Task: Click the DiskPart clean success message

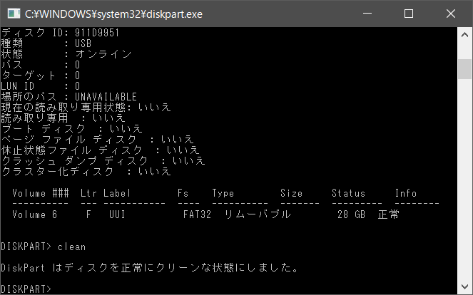Action: click(x=150, y=268)
